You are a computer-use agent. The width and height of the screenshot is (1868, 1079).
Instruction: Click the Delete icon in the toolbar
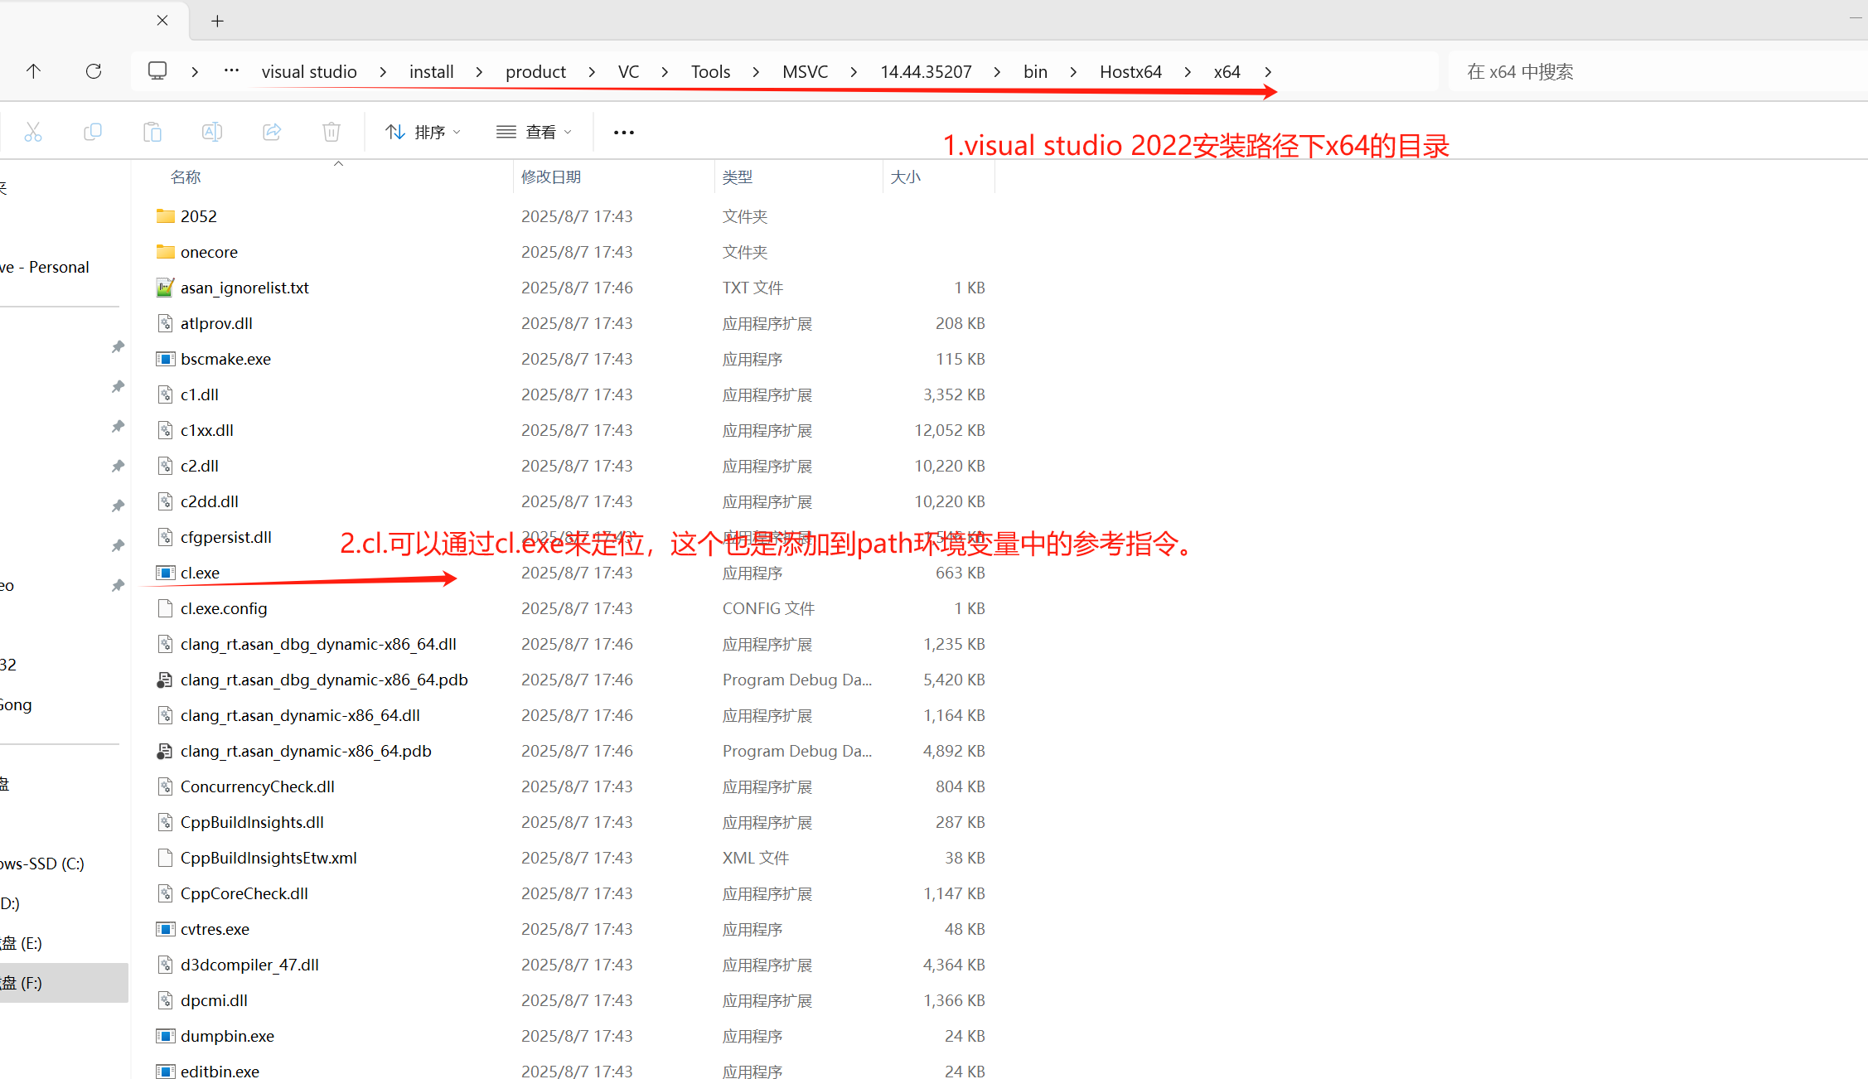331,131
